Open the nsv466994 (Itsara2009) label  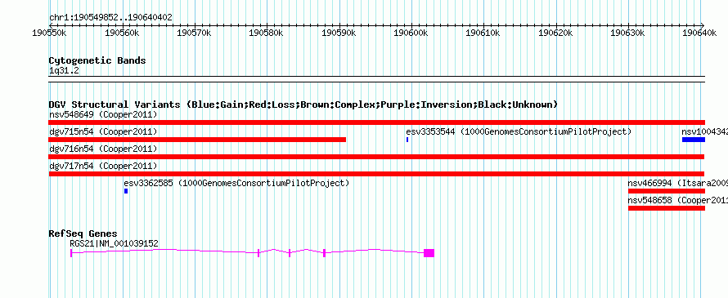pyautogui.click(x=678, y=183)
